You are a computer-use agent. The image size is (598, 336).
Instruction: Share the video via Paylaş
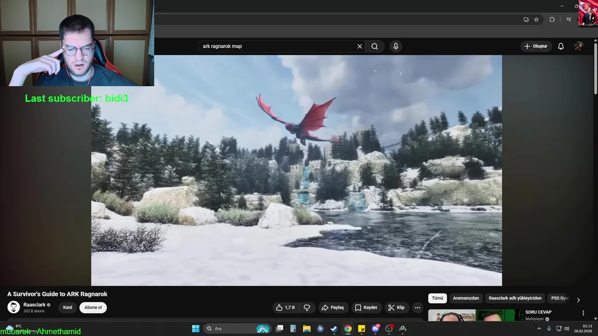[x=333, y=308]
